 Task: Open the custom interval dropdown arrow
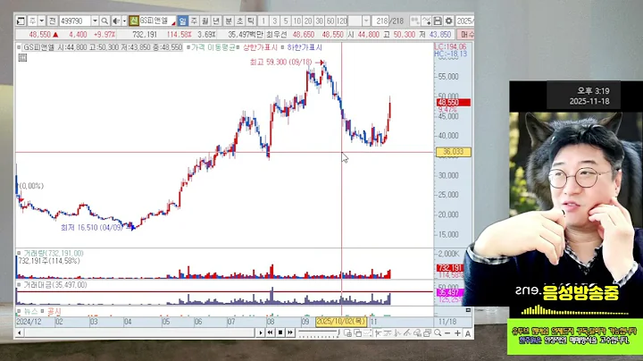click(x=366, y=21)
